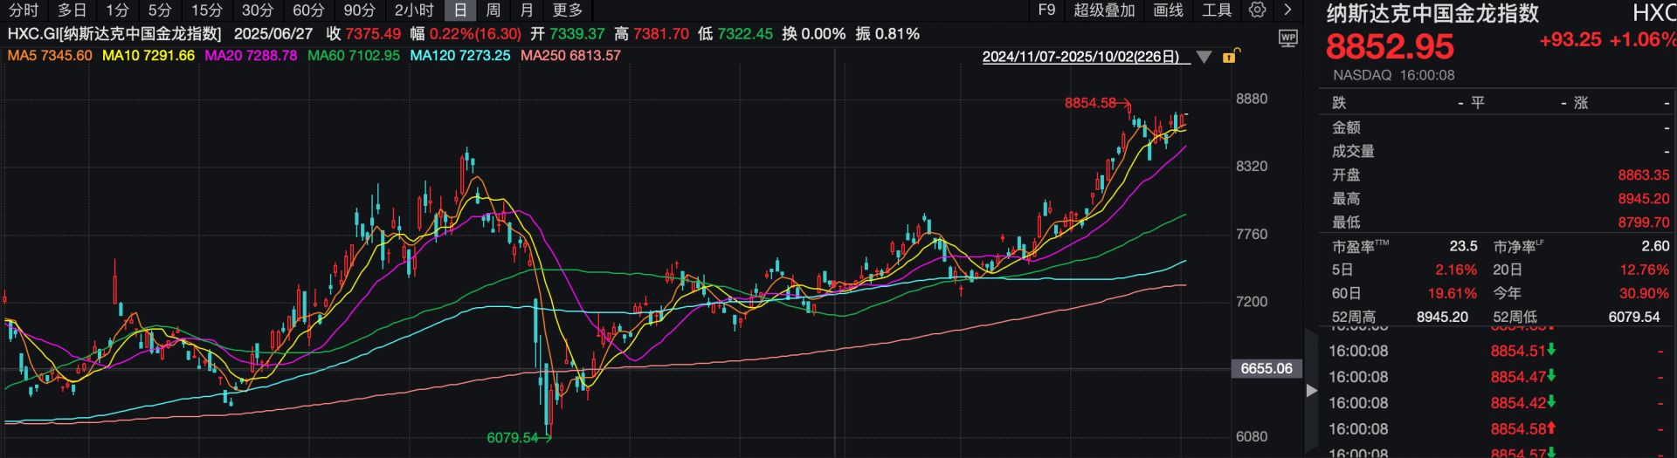The width and height of the screenshot is (1677, 458).
Task: Select the tick row priced 8854.42
Action: click(1496, 403)
